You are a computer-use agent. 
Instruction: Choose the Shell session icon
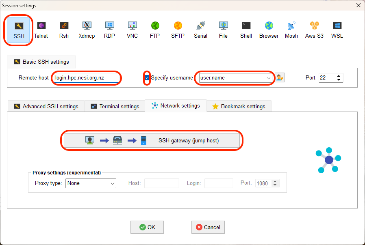coord(246,30)
